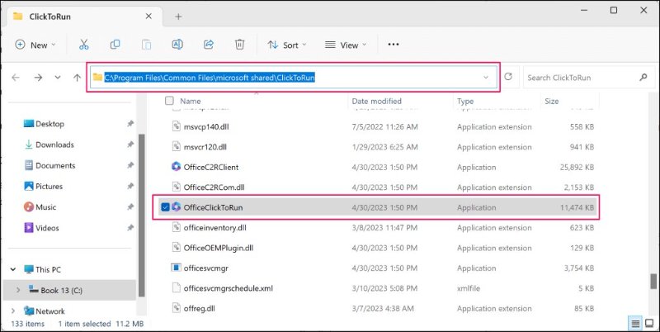The width and height of the screenshot is (660, 332).
Task: Expand the Book 13 (C:) drive node
Action: point(18,290)
